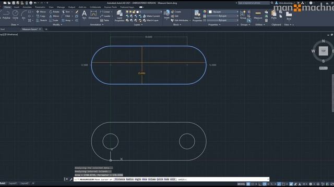Screen dimensions: 334x187
Task: Click the Leader tool
Action: (x=105, y=16)
